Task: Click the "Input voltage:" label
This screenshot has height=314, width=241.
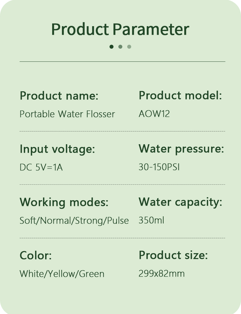Action: [x=57, y=149]
